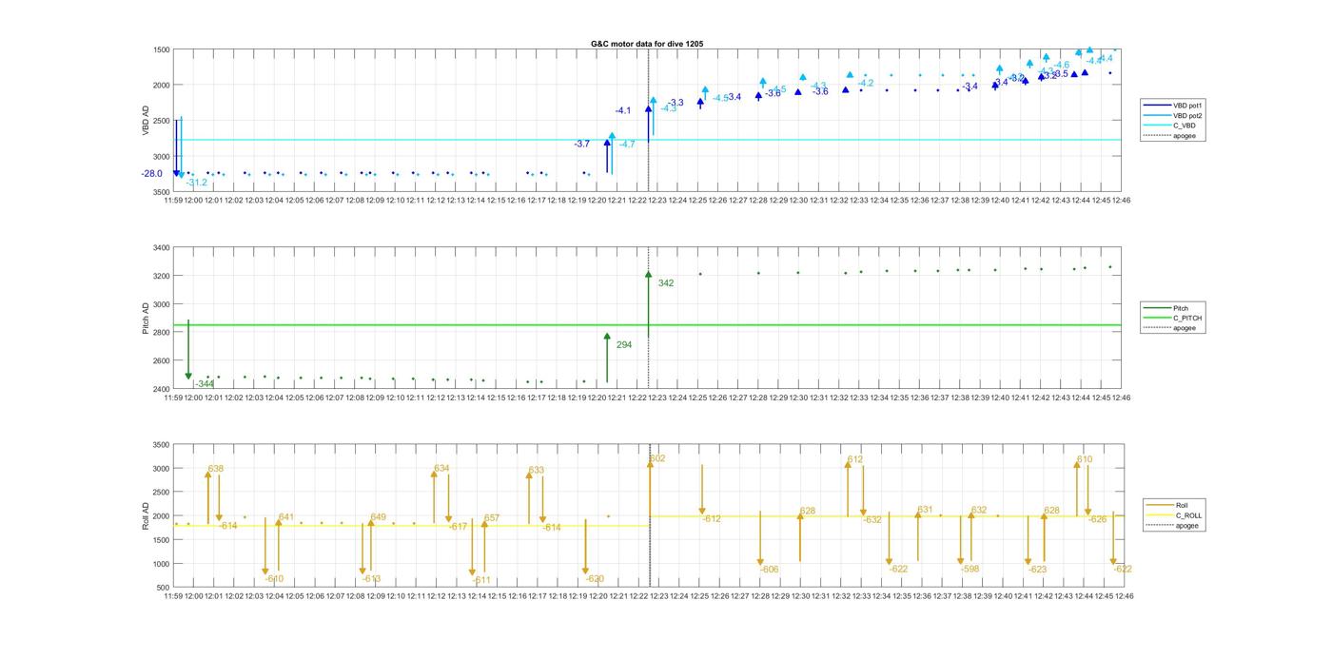Click the '641' roll data label
The width and height of the screenshot is (1332, 659).
click(x=286, y=517)
